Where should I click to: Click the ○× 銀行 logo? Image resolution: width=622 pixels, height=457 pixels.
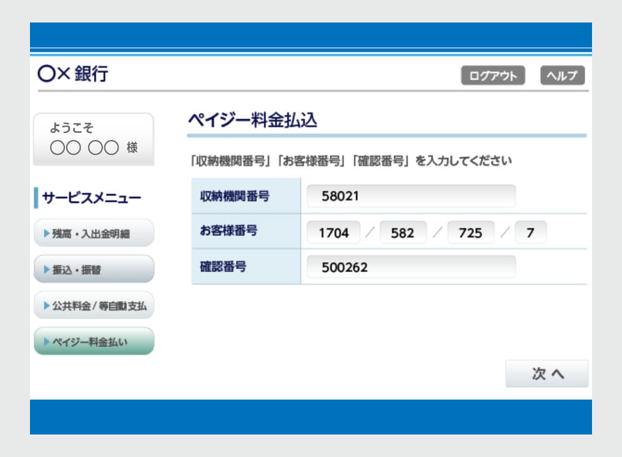pos(73,74)
